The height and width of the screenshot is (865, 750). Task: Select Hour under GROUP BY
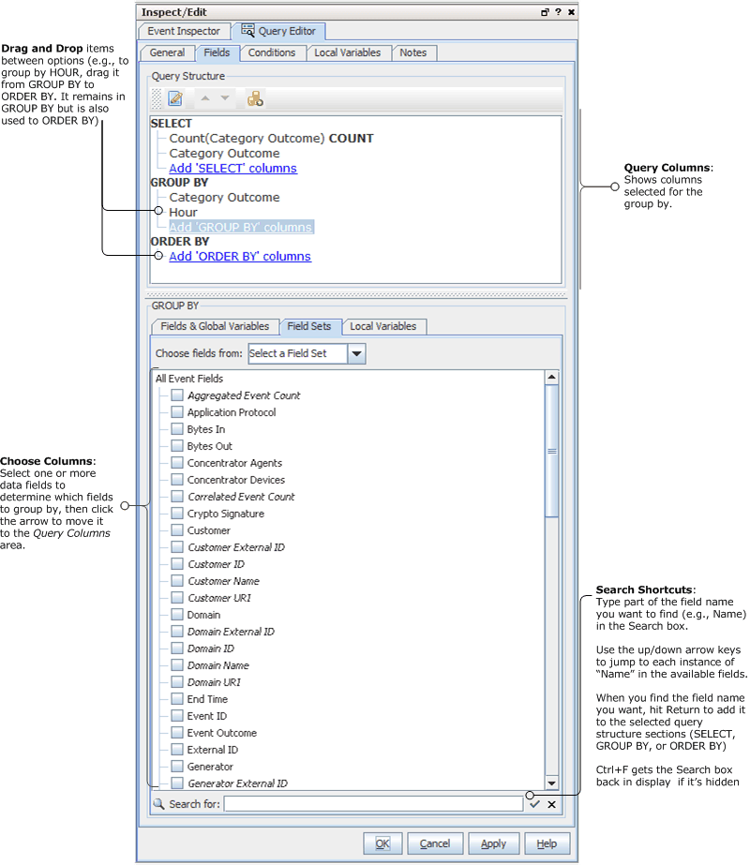pos(183,212)
